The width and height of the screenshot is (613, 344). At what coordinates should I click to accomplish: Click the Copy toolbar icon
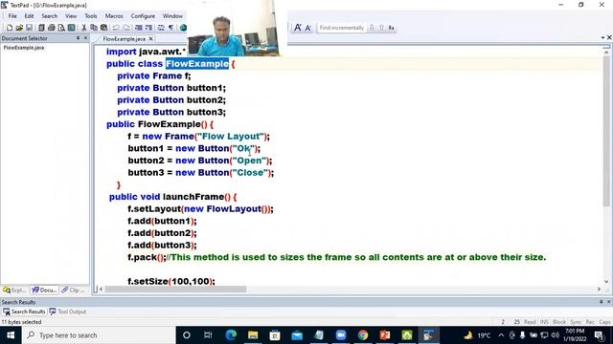[94, 28]
